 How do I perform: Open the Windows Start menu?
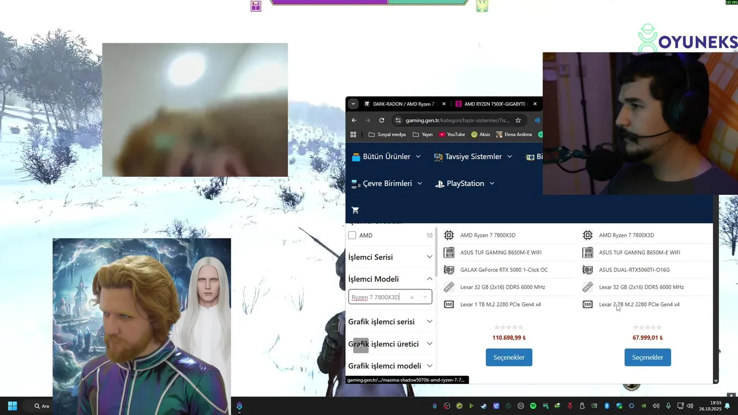[12, 406]
